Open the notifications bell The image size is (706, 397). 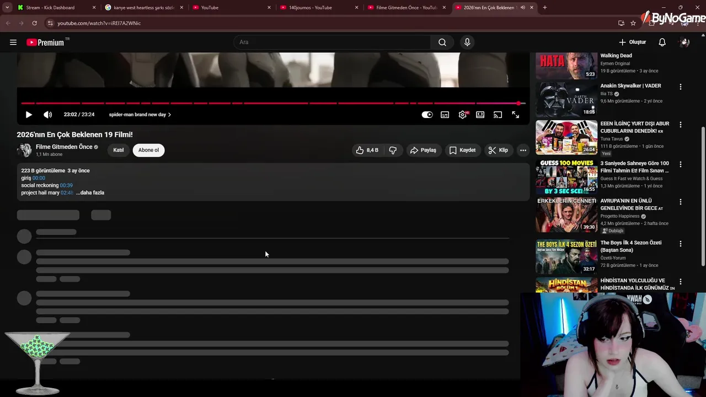click(x=662, y=42)
